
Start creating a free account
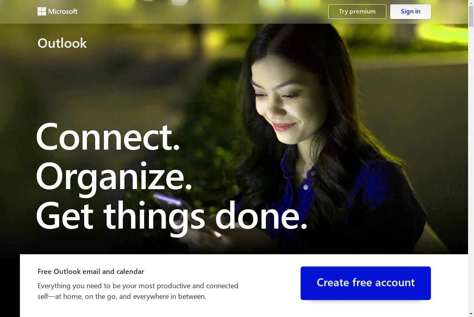[x=366, y=283]
